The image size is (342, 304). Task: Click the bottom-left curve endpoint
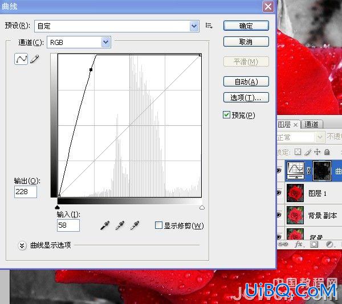[59, 196]
